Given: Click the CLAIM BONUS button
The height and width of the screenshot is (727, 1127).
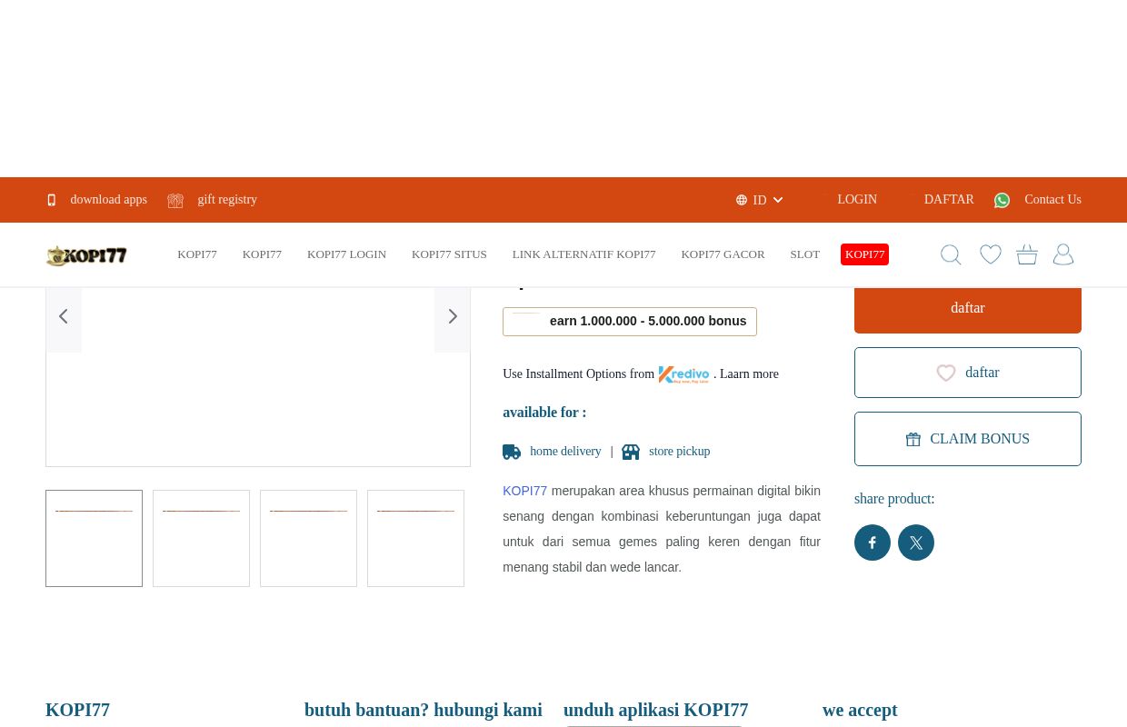Looking at the screenshot, I should coord(968,439).
